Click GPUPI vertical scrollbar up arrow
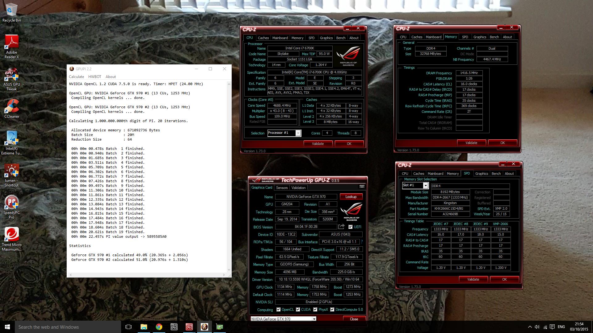The height and width of the screenshot is (333, 593). (229, 84)
